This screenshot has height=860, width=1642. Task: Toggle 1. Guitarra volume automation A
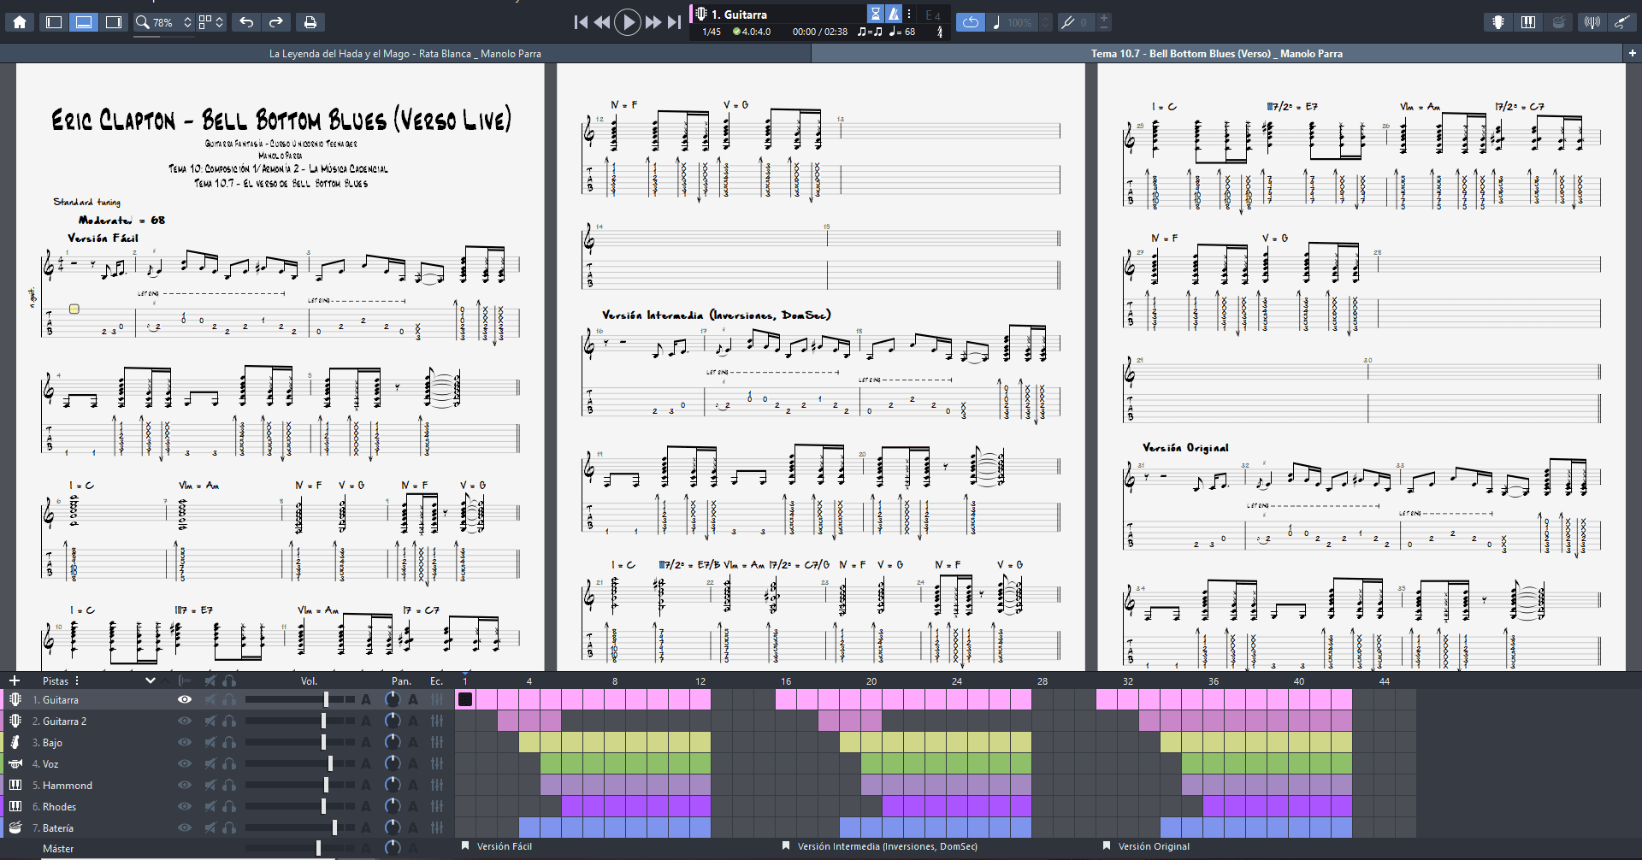click(366, 699)
